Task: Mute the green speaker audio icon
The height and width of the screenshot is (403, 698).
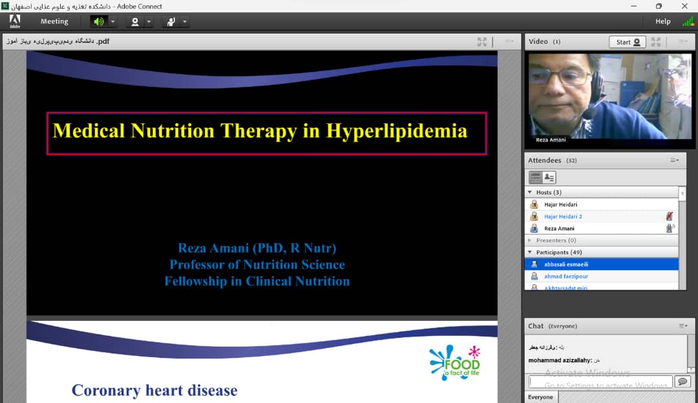Action: [x=99, y=21]
